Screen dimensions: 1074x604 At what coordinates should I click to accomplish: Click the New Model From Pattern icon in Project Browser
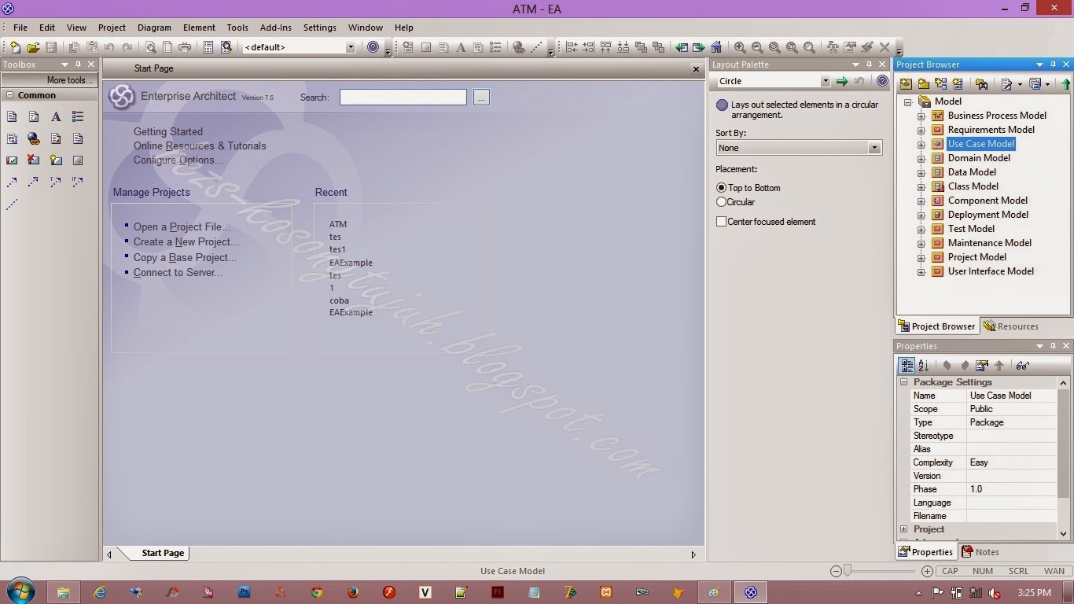click(x=906, y=83)
